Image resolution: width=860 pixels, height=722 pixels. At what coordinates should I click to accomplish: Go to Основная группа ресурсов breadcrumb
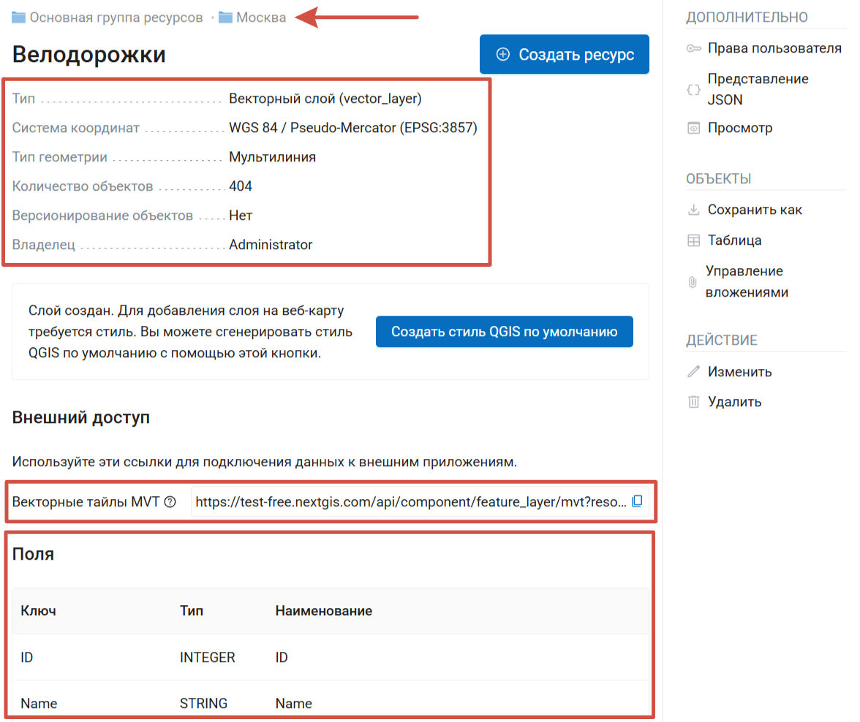(x=116, y=17)
